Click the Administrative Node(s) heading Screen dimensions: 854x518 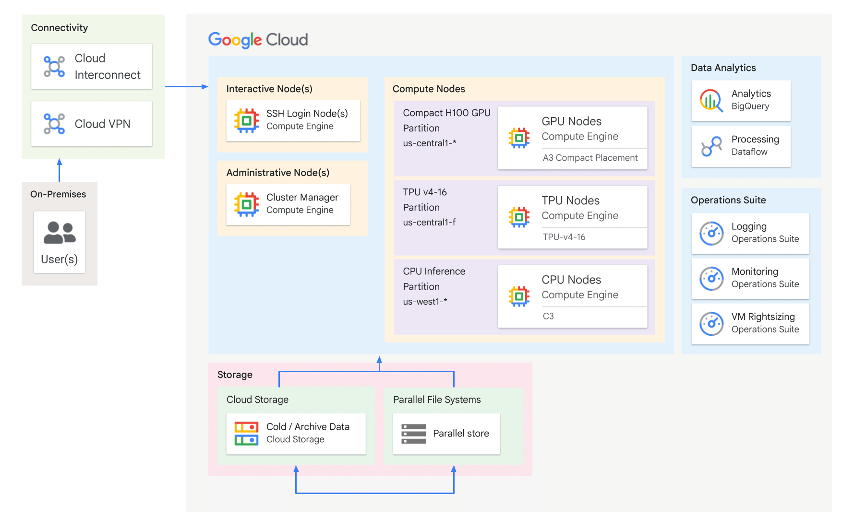coord(278,173)
